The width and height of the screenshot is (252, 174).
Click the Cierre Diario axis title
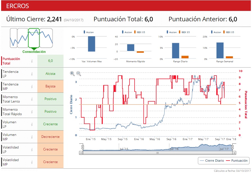click(71, 105)
